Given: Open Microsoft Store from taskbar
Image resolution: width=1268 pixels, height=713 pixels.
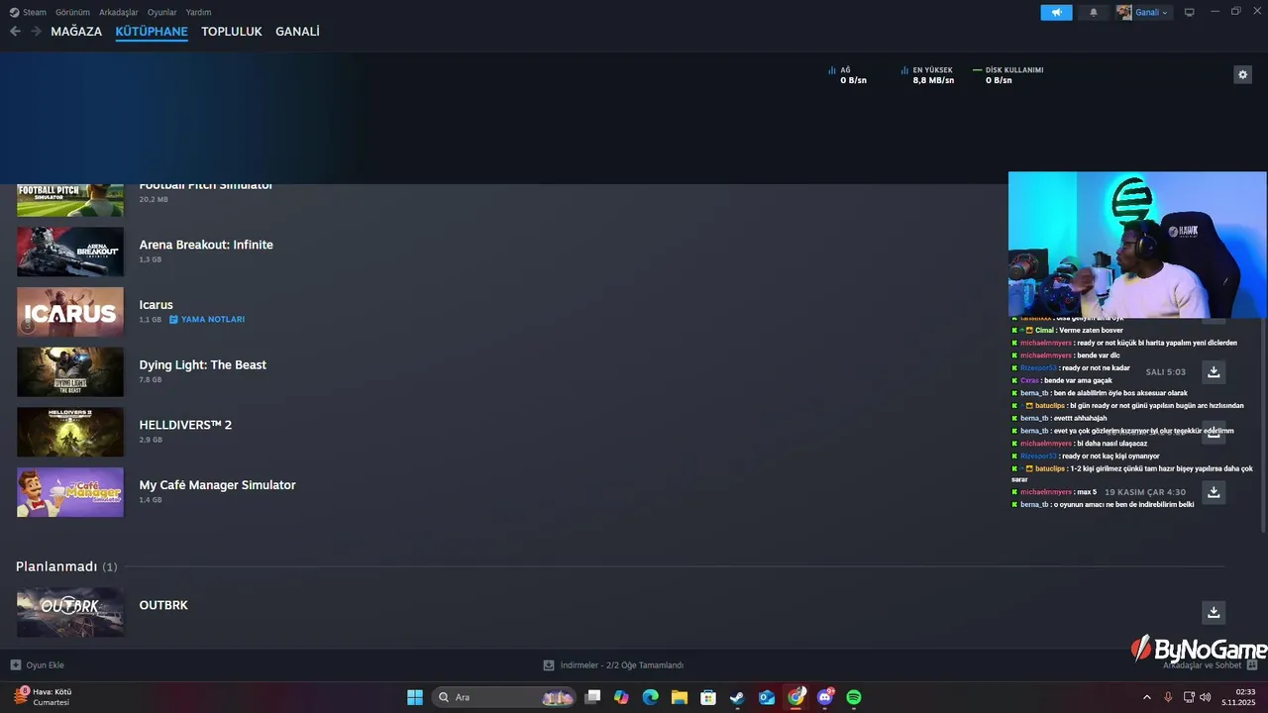Looking at the screenshot, I should click(x=708, y=697).
